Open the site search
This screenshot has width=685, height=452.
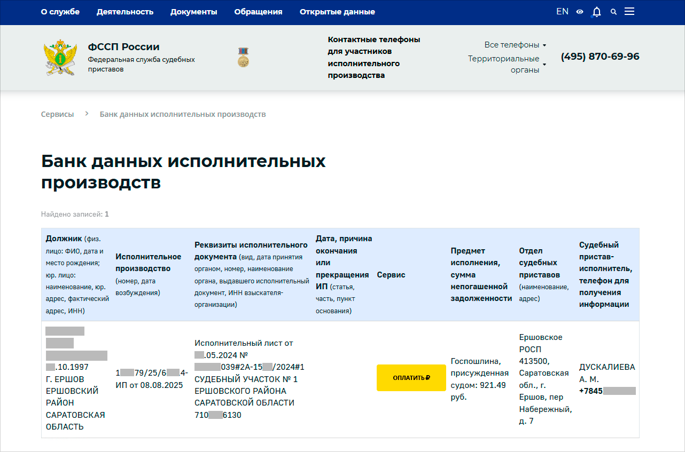613,11
